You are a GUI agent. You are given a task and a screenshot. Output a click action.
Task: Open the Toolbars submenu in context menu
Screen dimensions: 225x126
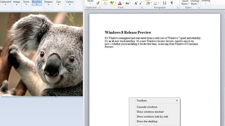point(155,101)
